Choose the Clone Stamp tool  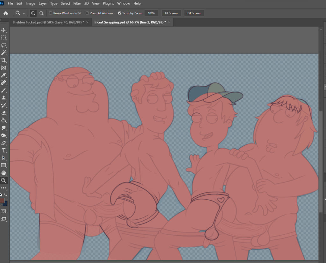point(4,98)
